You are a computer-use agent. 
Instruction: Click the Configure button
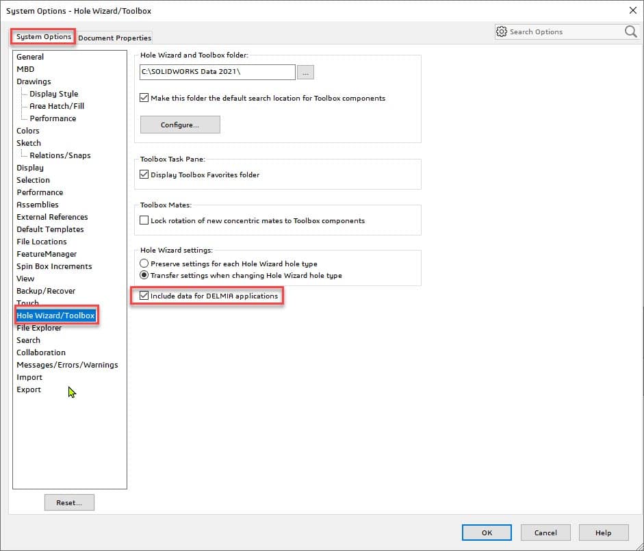coord(180,125)
